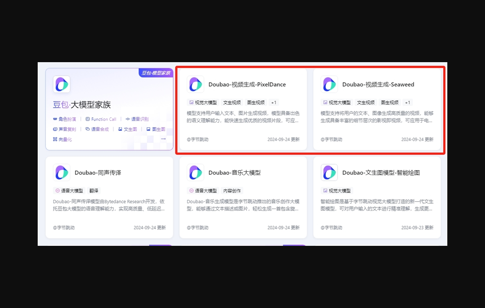Click the 视觉大模型 tag icon on PixelDance card
The image size is (485, 308).
[191, 102]
